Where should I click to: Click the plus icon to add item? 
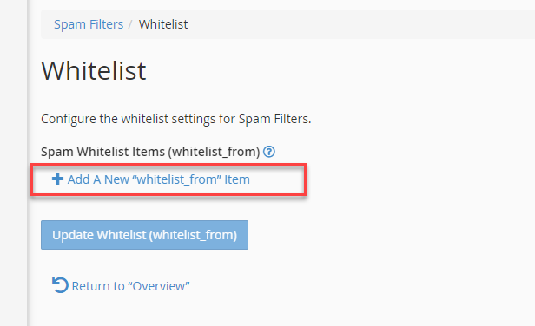[57, 179]
